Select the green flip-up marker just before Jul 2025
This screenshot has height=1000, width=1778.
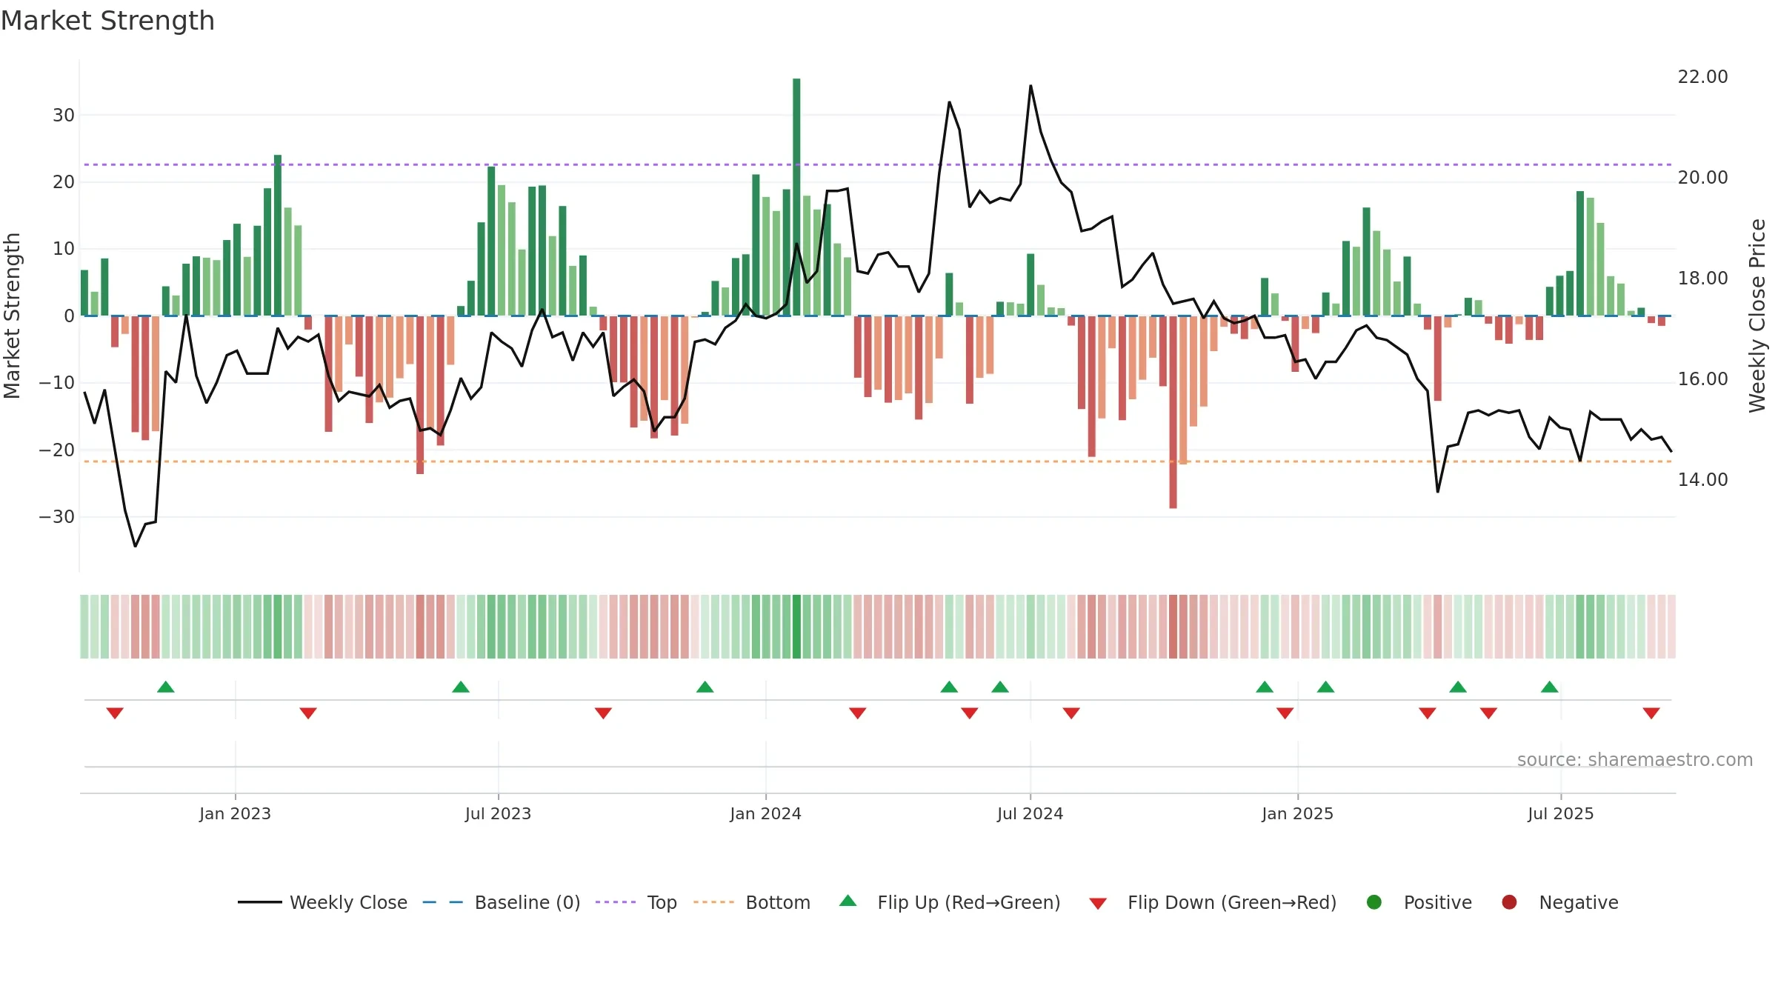tap(1550, 687)
